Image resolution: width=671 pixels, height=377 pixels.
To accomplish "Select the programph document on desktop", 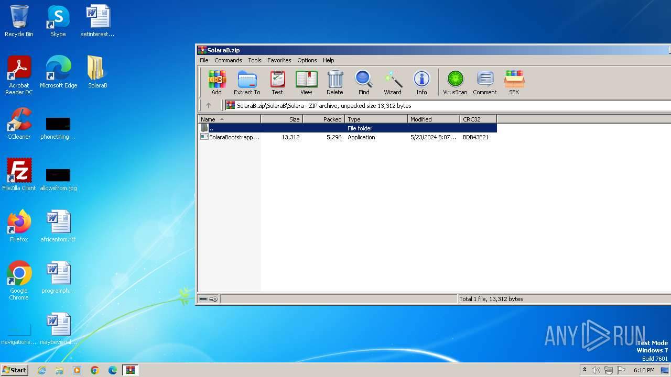I will (x=58, y=278).
